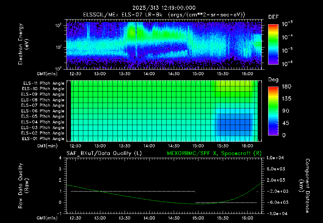
Task: Click the ELS-11 Pitch Angle row label
Action: [x=44, y=83]
